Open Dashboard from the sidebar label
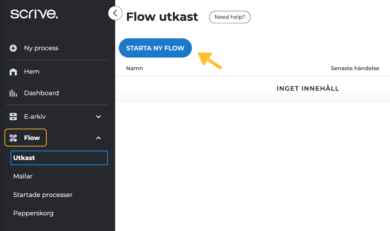The width and height of the screenshot is (390, 231). 41,93
